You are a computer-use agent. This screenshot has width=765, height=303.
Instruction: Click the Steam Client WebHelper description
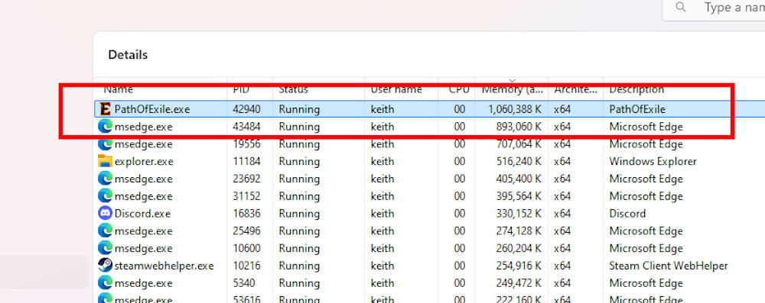click(x=669, y=266)
